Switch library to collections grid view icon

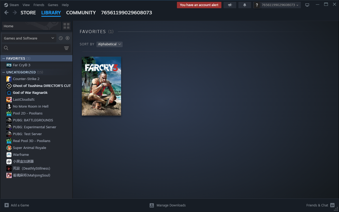pos(66,26)
